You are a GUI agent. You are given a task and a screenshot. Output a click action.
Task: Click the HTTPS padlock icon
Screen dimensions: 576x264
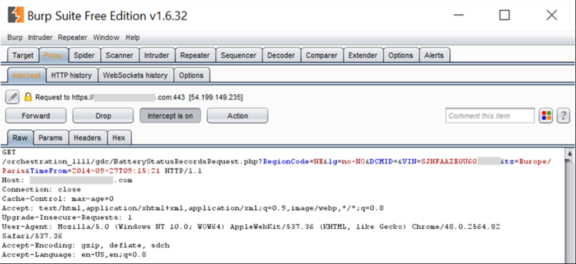[x=28, y=97]
